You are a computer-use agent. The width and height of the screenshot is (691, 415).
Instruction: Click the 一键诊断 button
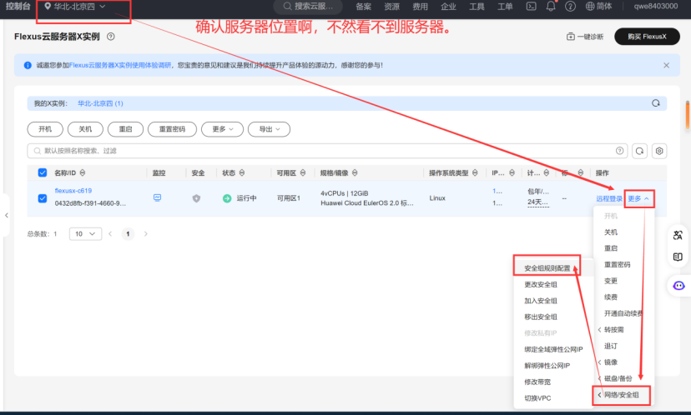pyautogui.click(x=585, y=37)
